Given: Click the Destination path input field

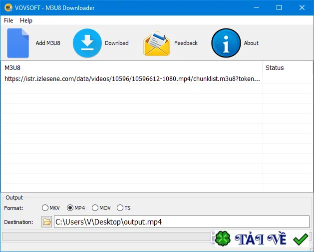Looking at the screenshot, I should [182, 221].
